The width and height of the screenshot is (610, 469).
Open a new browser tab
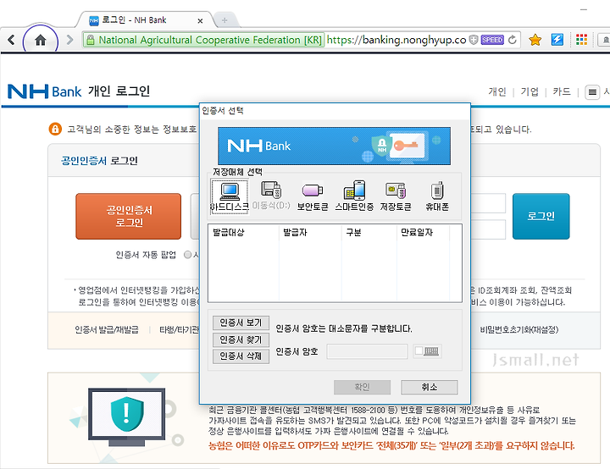coord(225,20)
